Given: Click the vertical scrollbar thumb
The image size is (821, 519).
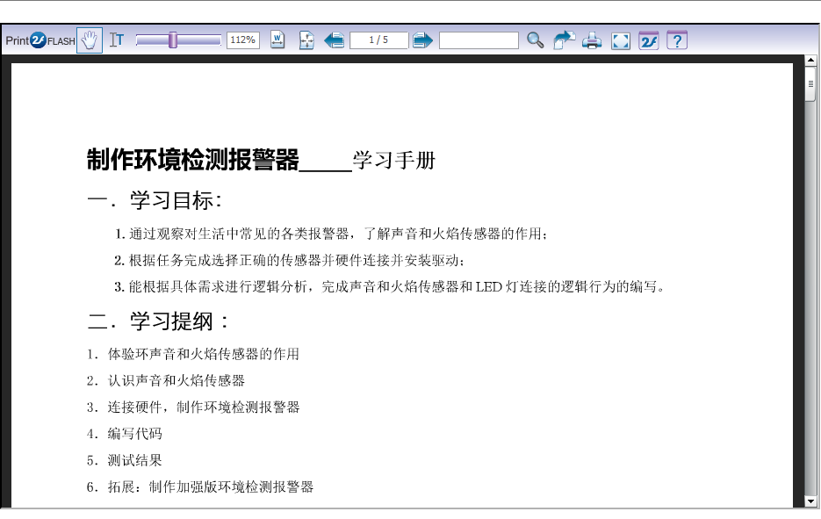Looking at the screenshot, I should coord(811,84).
